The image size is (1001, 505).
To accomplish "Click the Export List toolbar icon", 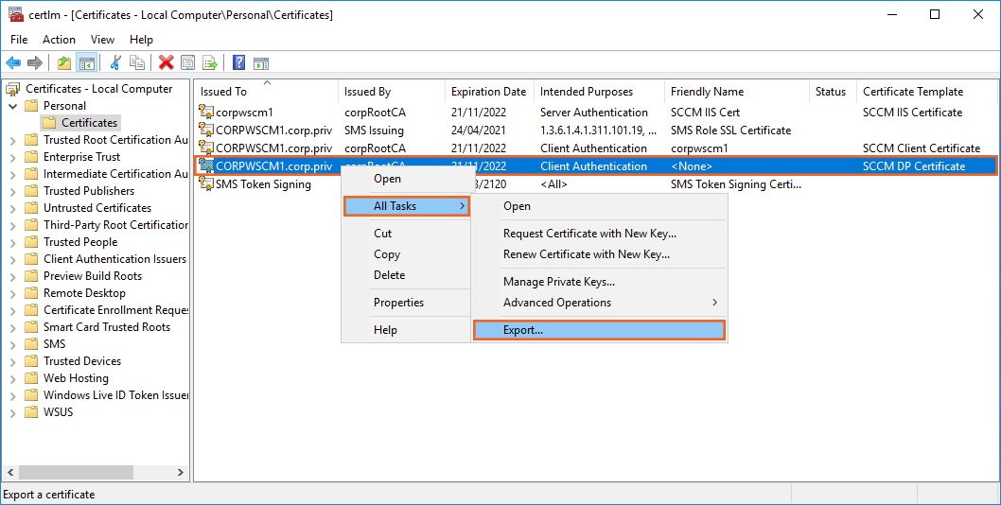I will tap(210, 63).
